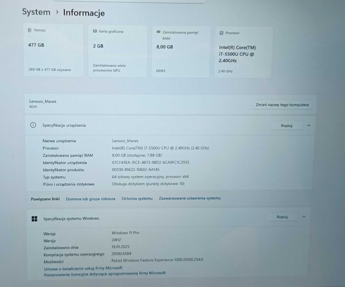This screenshot has height=287, width=345.
Task: Click Zainstalowano wiele procesorów GPU text
Action: [109, 68]
